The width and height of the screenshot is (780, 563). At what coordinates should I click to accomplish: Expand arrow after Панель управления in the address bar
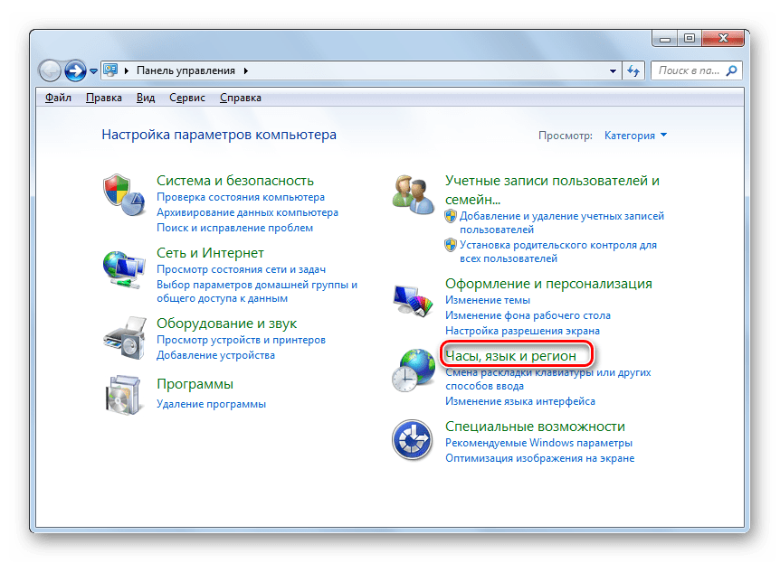[246, 70]
